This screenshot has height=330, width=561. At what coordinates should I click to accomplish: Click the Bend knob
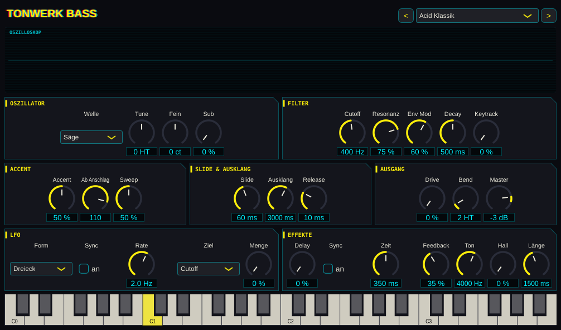[466, 198]
